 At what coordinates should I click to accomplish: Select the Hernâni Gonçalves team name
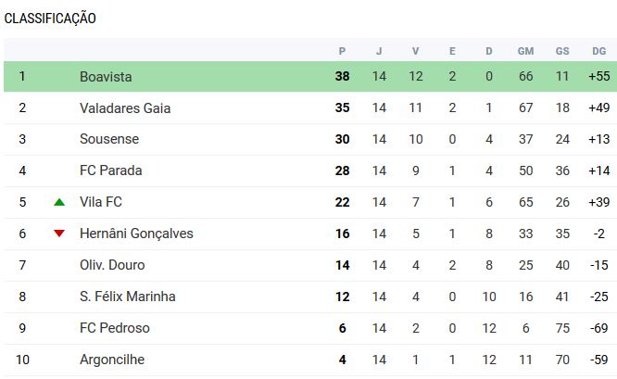[136, 234]
